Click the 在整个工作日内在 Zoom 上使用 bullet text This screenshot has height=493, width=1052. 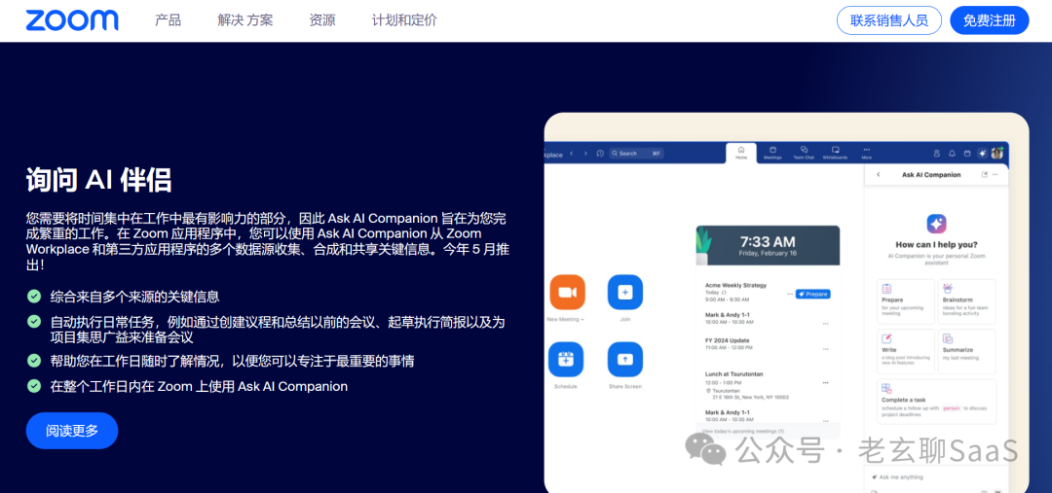coord(199,386)
